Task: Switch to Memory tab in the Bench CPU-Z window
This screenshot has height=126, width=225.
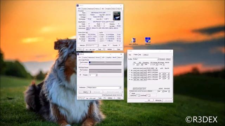Action: click(x=98, y=57)
